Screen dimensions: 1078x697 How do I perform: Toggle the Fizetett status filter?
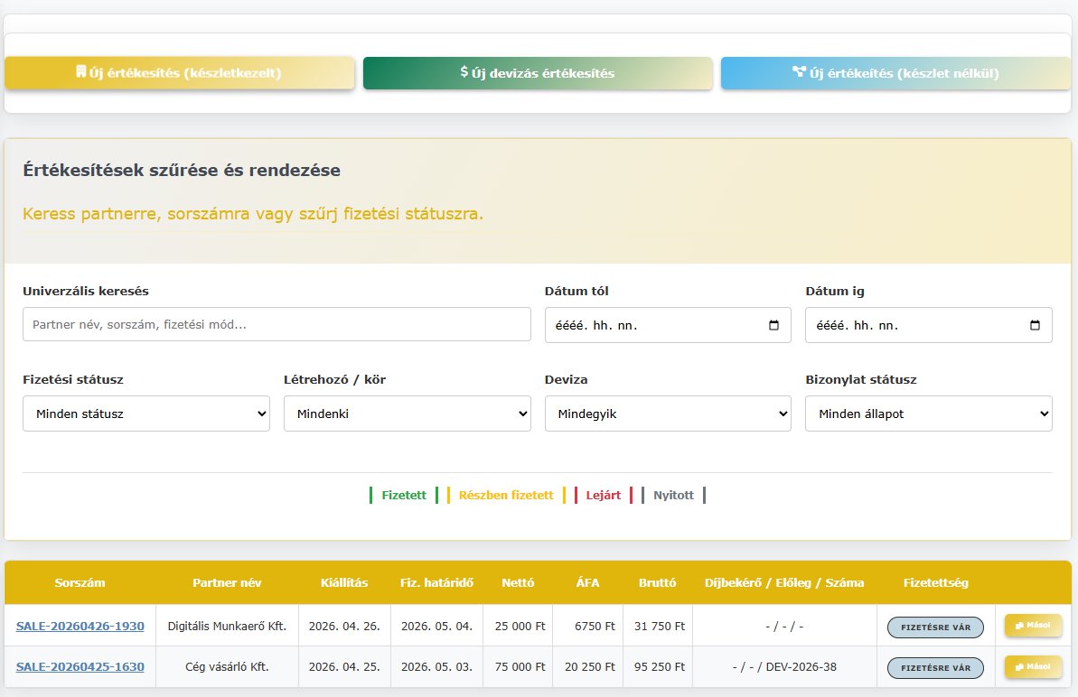tap(404, 496)
